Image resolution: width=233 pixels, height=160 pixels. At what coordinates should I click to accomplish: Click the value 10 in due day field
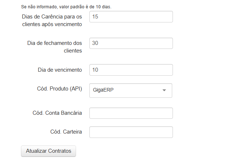96,70
